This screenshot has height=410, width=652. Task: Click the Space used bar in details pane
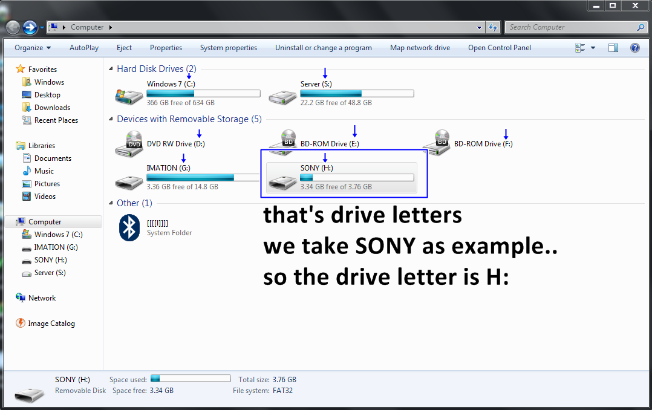point(191,379)
